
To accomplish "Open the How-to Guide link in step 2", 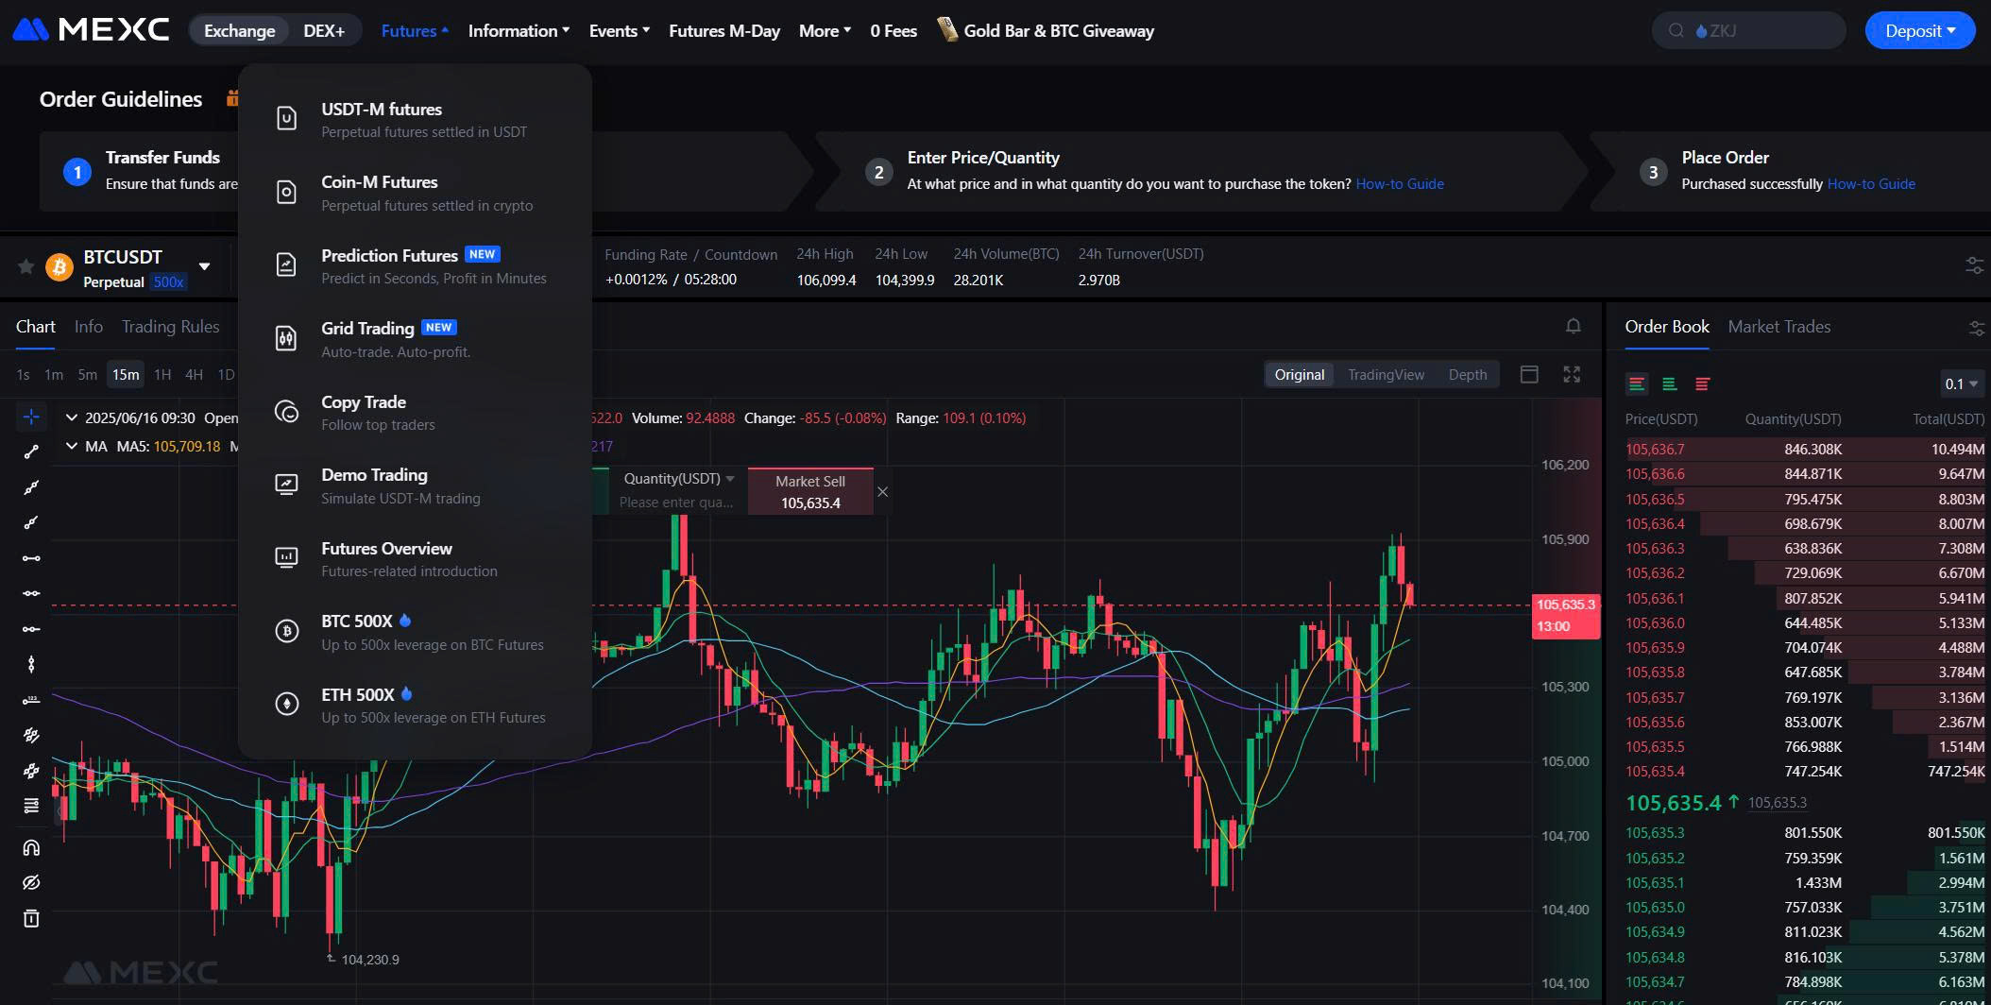I will (x=1400, y=184).
